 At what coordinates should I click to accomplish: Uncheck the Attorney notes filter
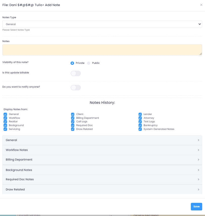140,118
